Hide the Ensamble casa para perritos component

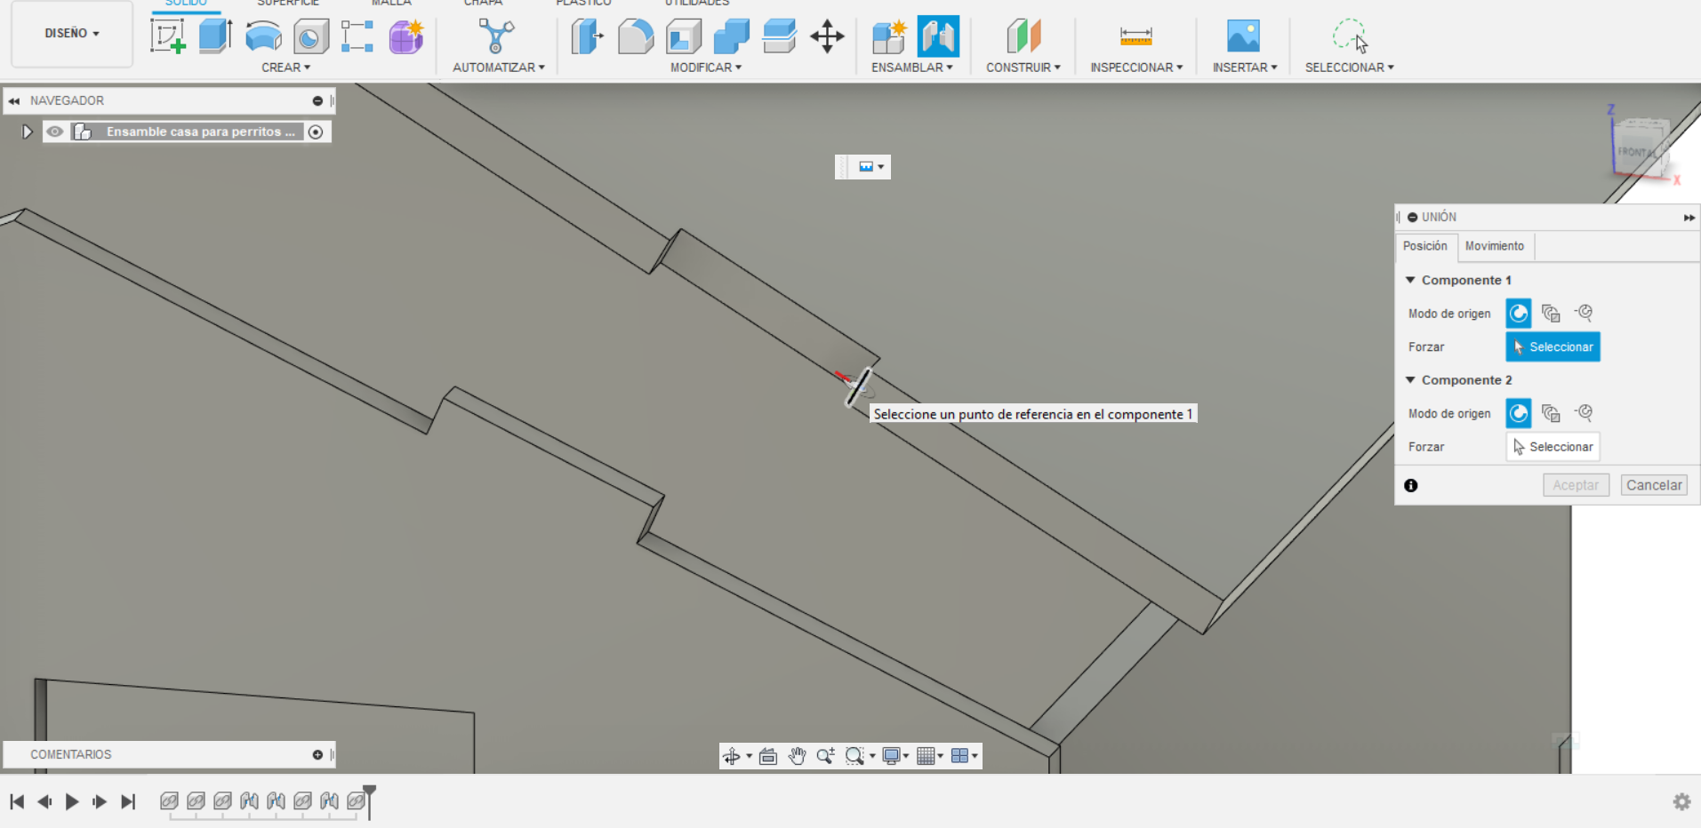(55, 131)
